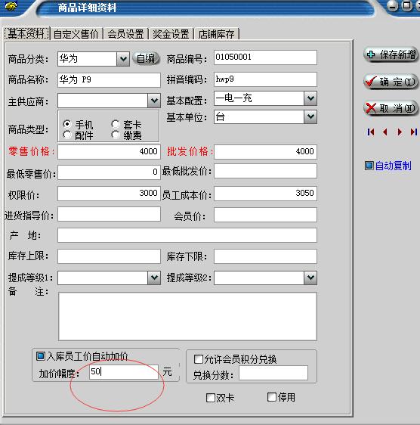This screenshot has height=425, width=420.
Task: Click the 兑换分数 field
Action: point(273,373)
